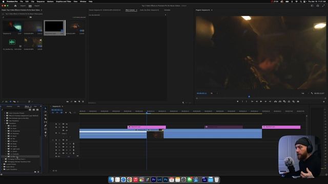Image resolution: width=328 pixels, height=184 pixels.
Task: Toggle 32-bit Color filter in Effects panel
Action: tap(34, 110)
